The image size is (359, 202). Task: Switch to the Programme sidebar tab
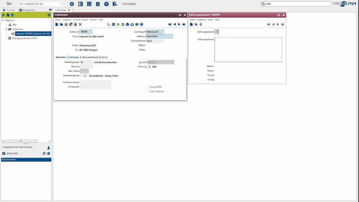point(27,10)
